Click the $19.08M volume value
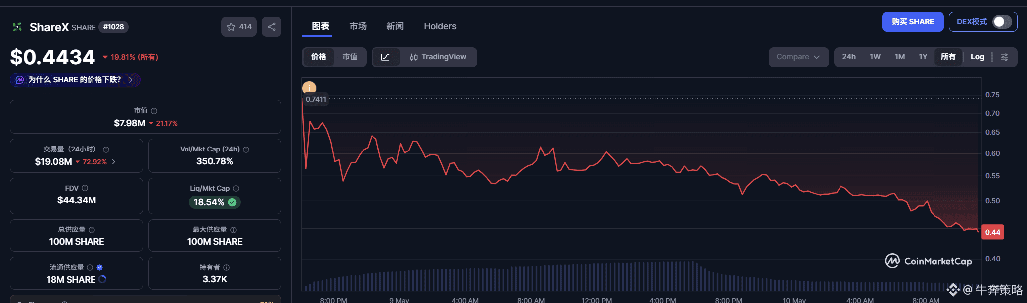Viewport: 1027px width, 303px height. coord(53,162)
